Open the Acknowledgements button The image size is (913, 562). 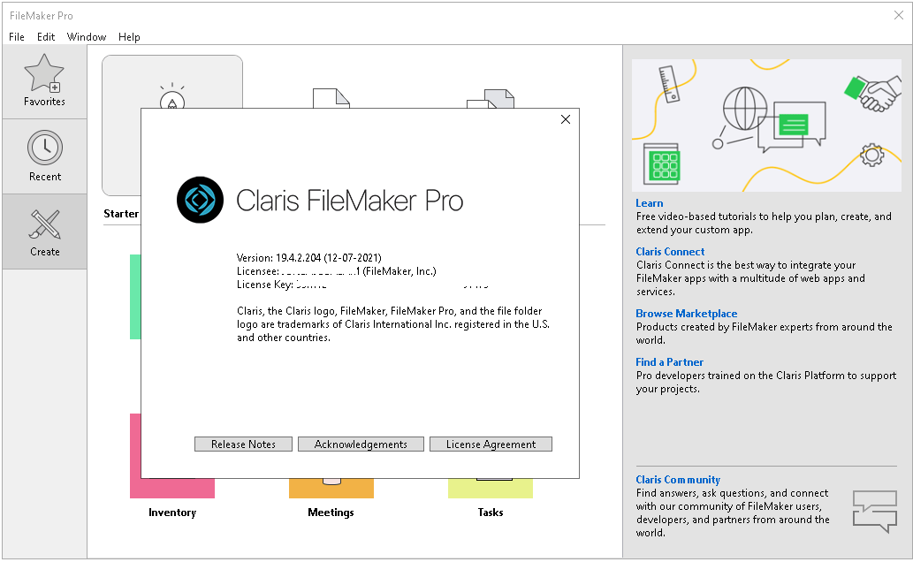[x=361, y=444]
